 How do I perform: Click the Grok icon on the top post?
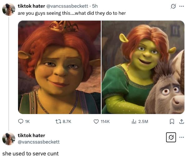[x=172, y=6]
